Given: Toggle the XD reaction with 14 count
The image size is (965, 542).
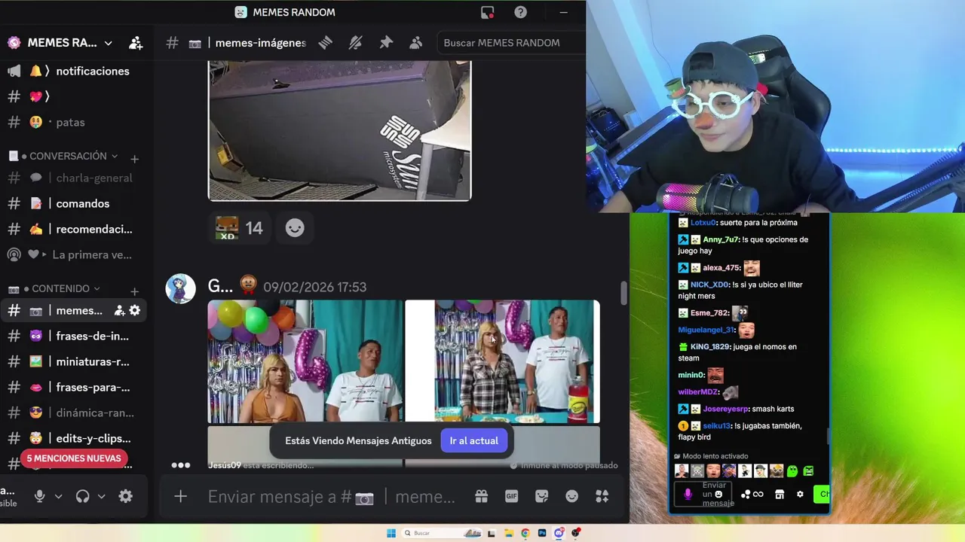Looking at the screenshot, I should [x=239, y=228].
